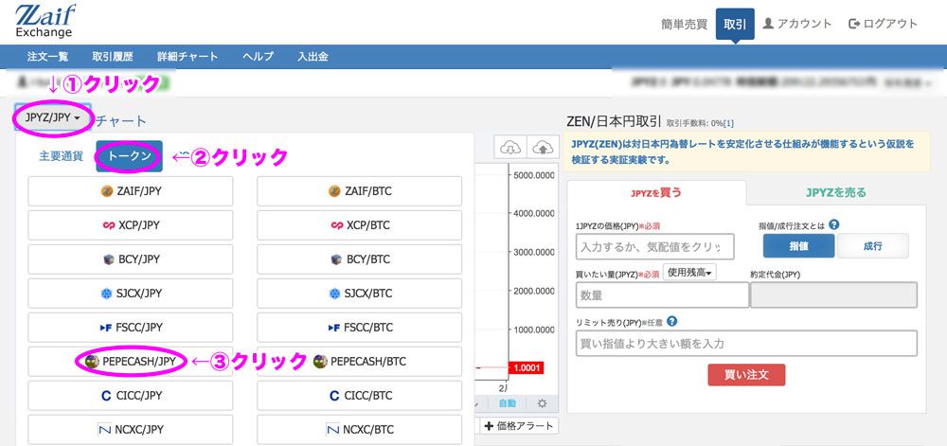This screenshot has width=947, height=446.
Task: Select the NCXC/BTC pair
Action: 359,430
